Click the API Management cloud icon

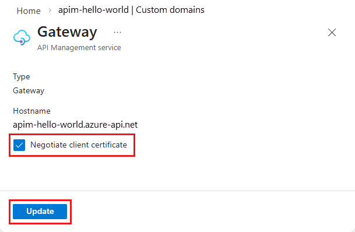22,37
